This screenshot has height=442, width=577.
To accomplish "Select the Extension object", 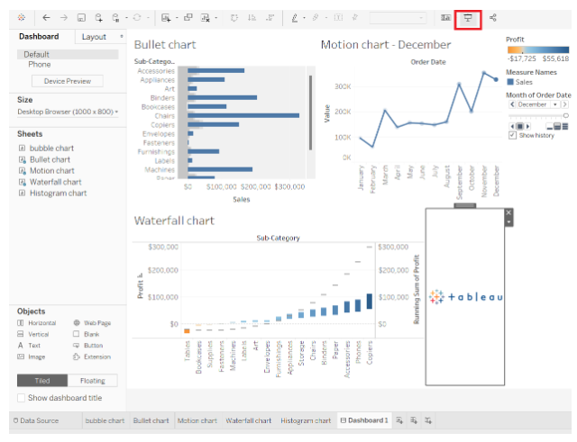I will (x=91, y=356).
